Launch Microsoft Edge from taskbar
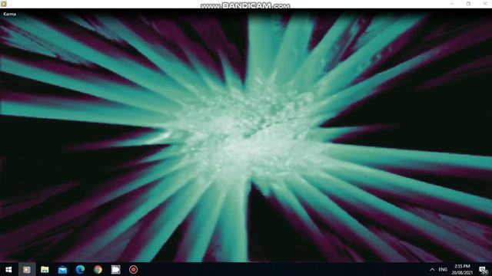Screen dimensions: 492x276 tap(80, 269)
